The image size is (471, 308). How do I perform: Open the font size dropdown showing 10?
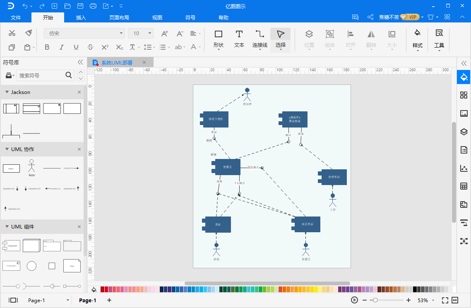[141, 34]
